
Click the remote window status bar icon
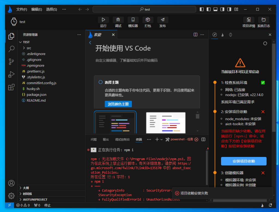click(x=10, y=205)
